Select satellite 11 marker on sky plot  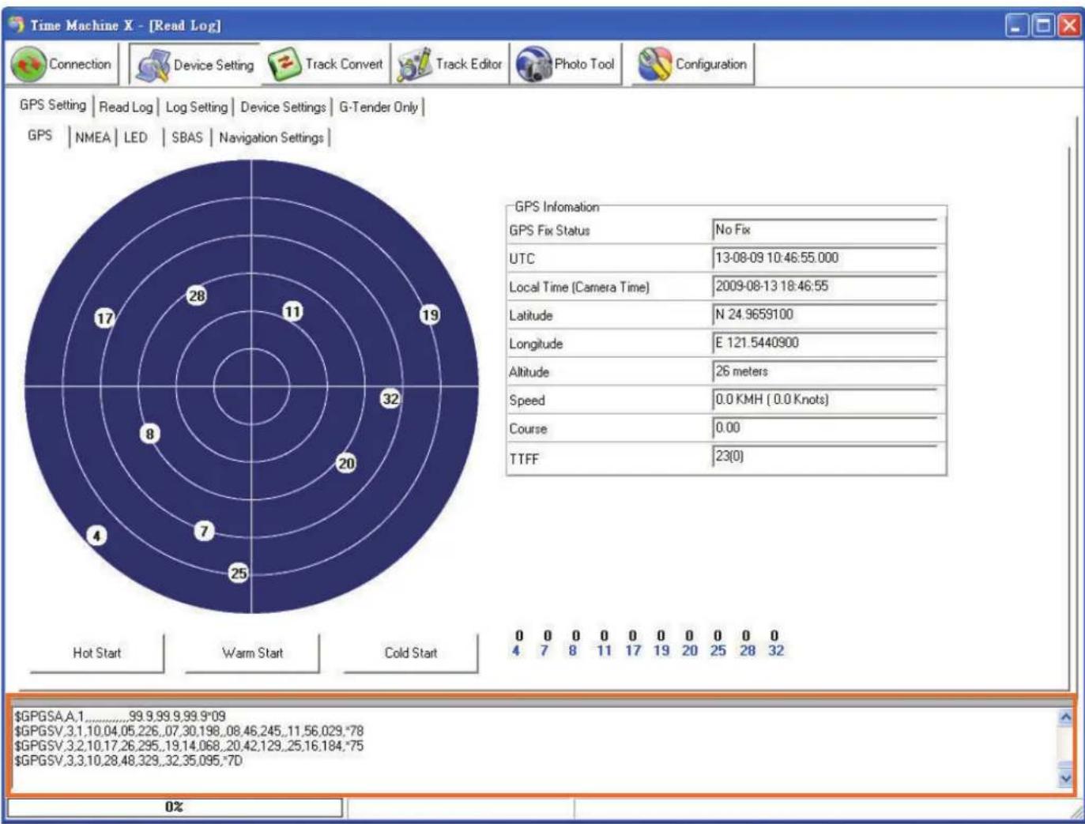pos(292,311)
